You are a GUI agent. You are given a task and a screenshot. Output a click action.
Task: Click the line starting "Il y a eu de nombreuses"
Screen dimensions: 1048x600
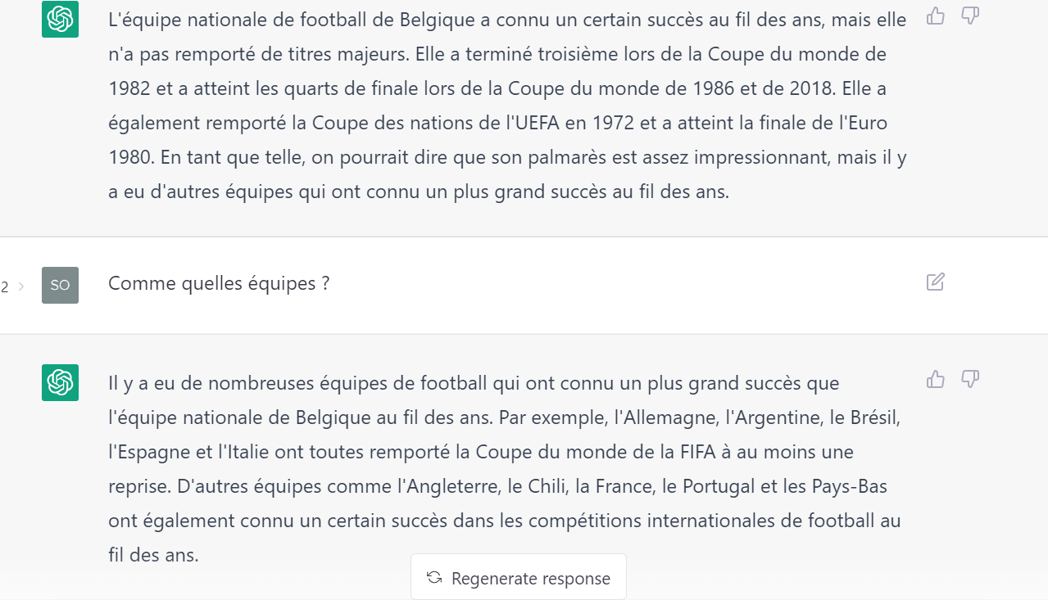[474, 383]
